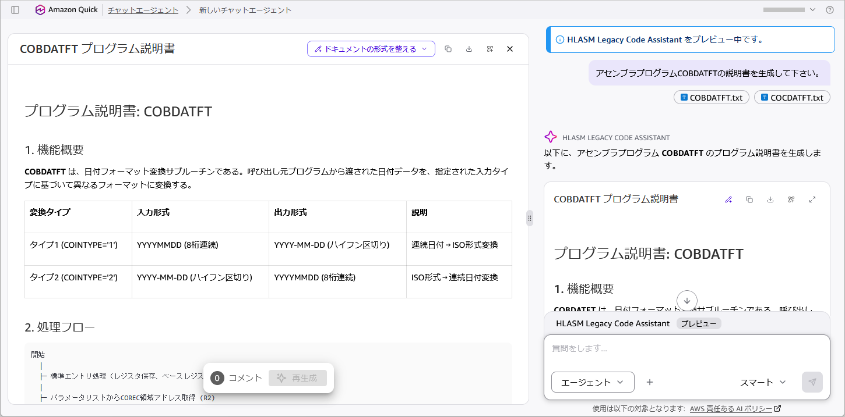The height and width of the screenshot is (417, 845).
Task: Click the share icon in left document header
Action: 490,49
